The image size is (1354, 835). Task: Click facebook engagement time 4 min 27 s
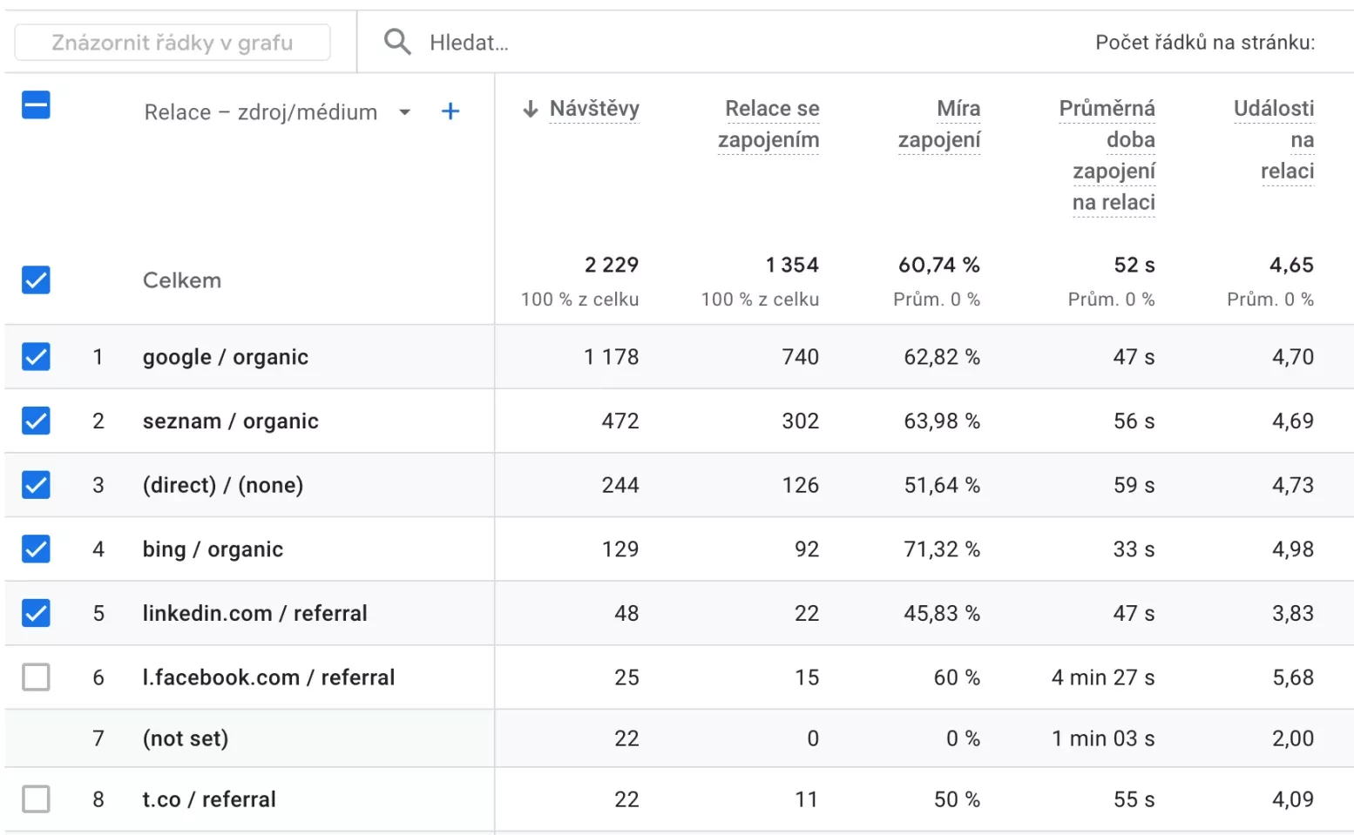(x=1103, y=677)
